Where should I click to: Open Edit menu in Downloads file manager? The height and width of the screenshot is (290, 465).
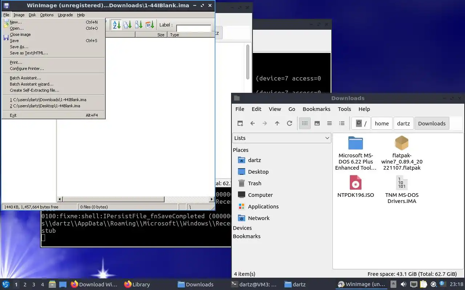pyautogui.click(x=256, y=109)
